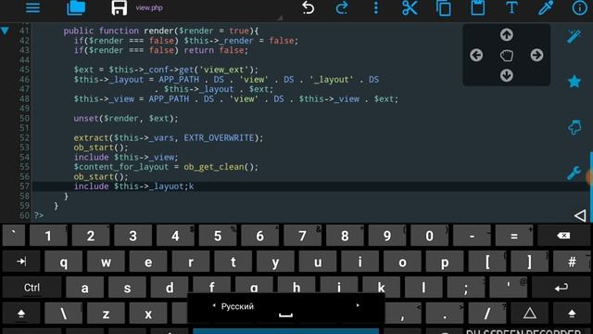Tap the semicolon key

(466, 288)
